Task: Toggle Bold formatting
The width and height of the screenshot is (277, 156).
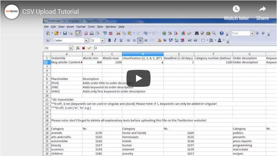Action: pyautogui.click(x=109, y=40)
